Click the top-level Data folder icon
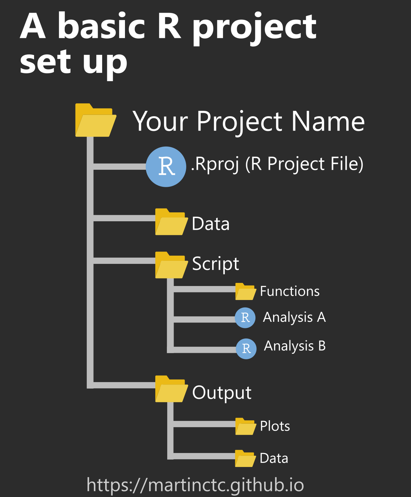Screen dimensions: 411x497 [x=171, y=222]
